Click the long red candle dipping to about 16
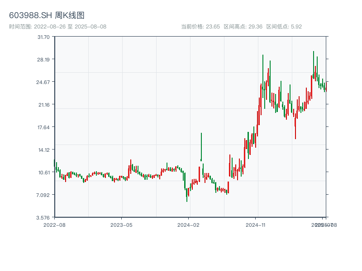 (x=295, y=126)
